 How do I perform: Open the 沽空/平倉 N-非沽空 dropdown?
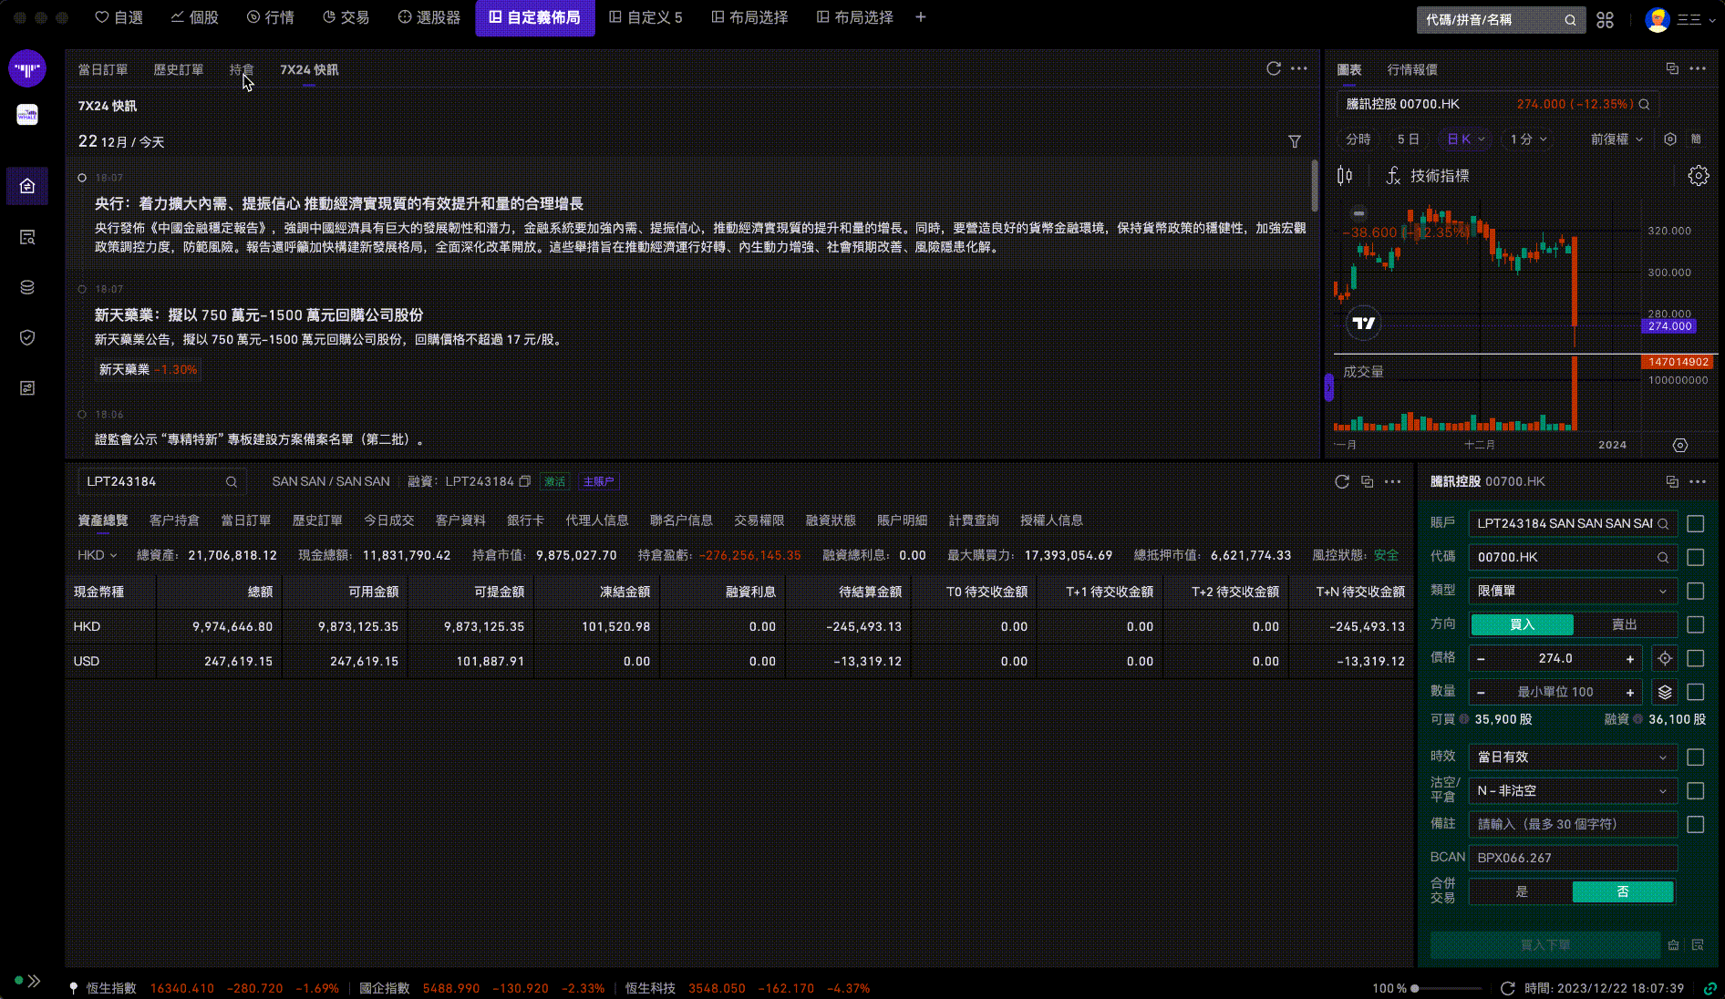(x=1573, y=790)
